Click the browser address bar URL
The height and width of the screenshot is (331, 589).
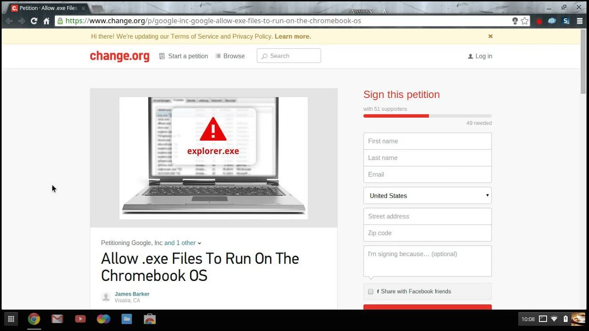[x=213, y=21]
